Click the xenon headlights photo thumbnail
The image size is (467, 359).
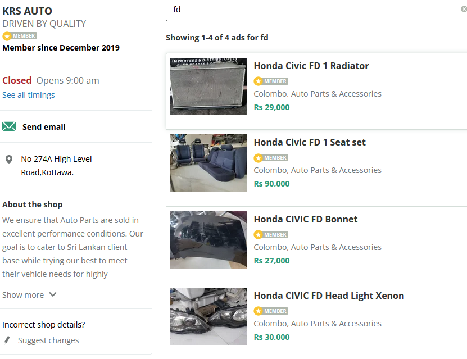208,316
